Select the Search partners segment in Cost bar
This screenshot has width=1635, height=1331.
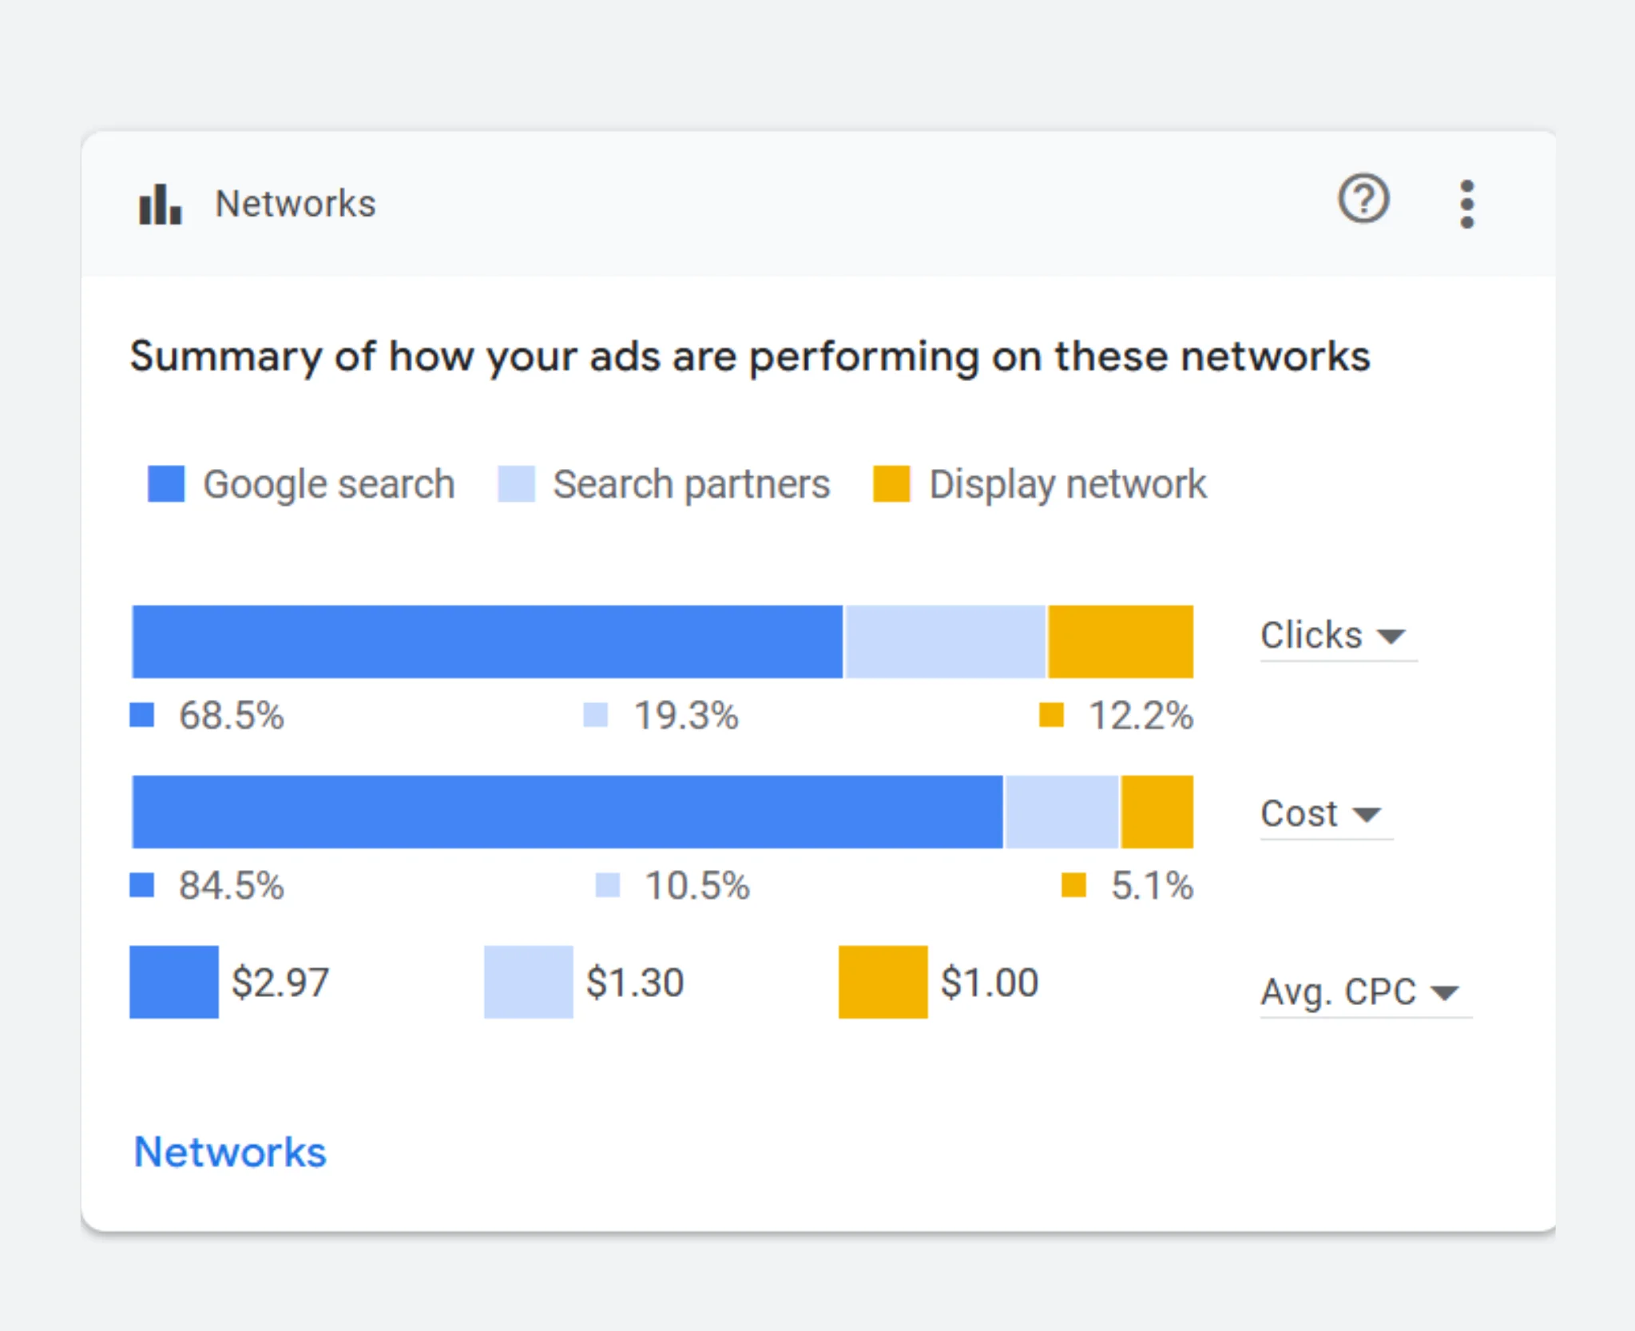[1062, 812]
